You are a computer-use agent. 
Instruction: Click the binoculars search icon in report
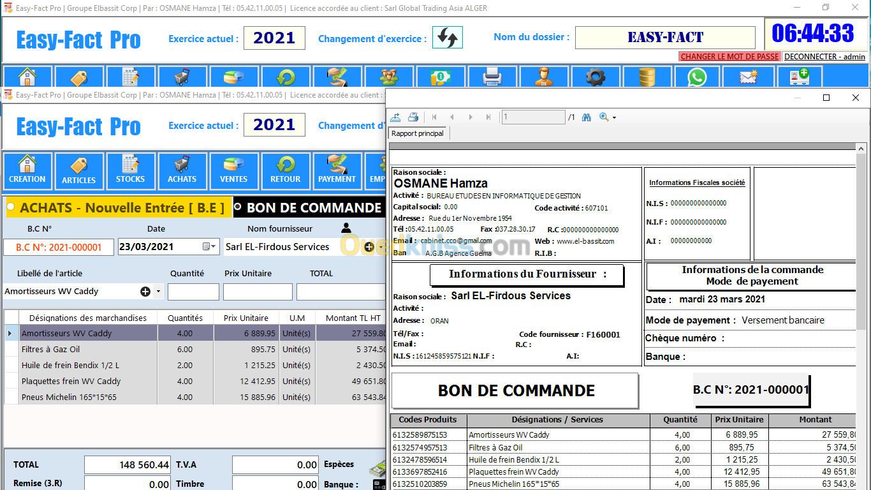tap(586, 117)
